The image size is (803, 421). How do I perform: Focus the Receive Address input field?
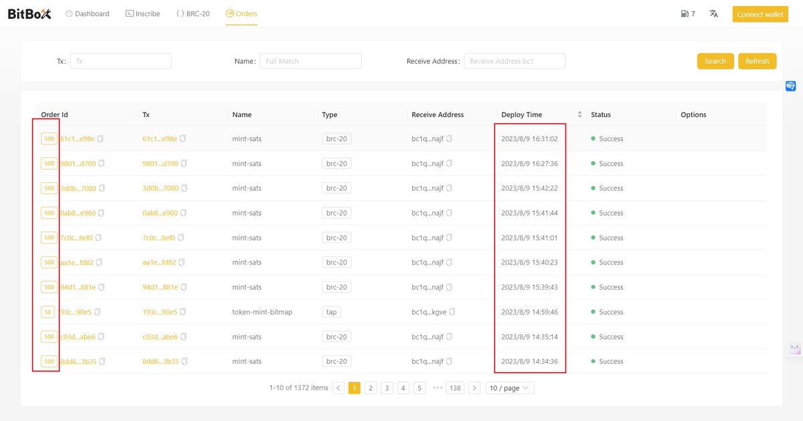click(515, 61)
